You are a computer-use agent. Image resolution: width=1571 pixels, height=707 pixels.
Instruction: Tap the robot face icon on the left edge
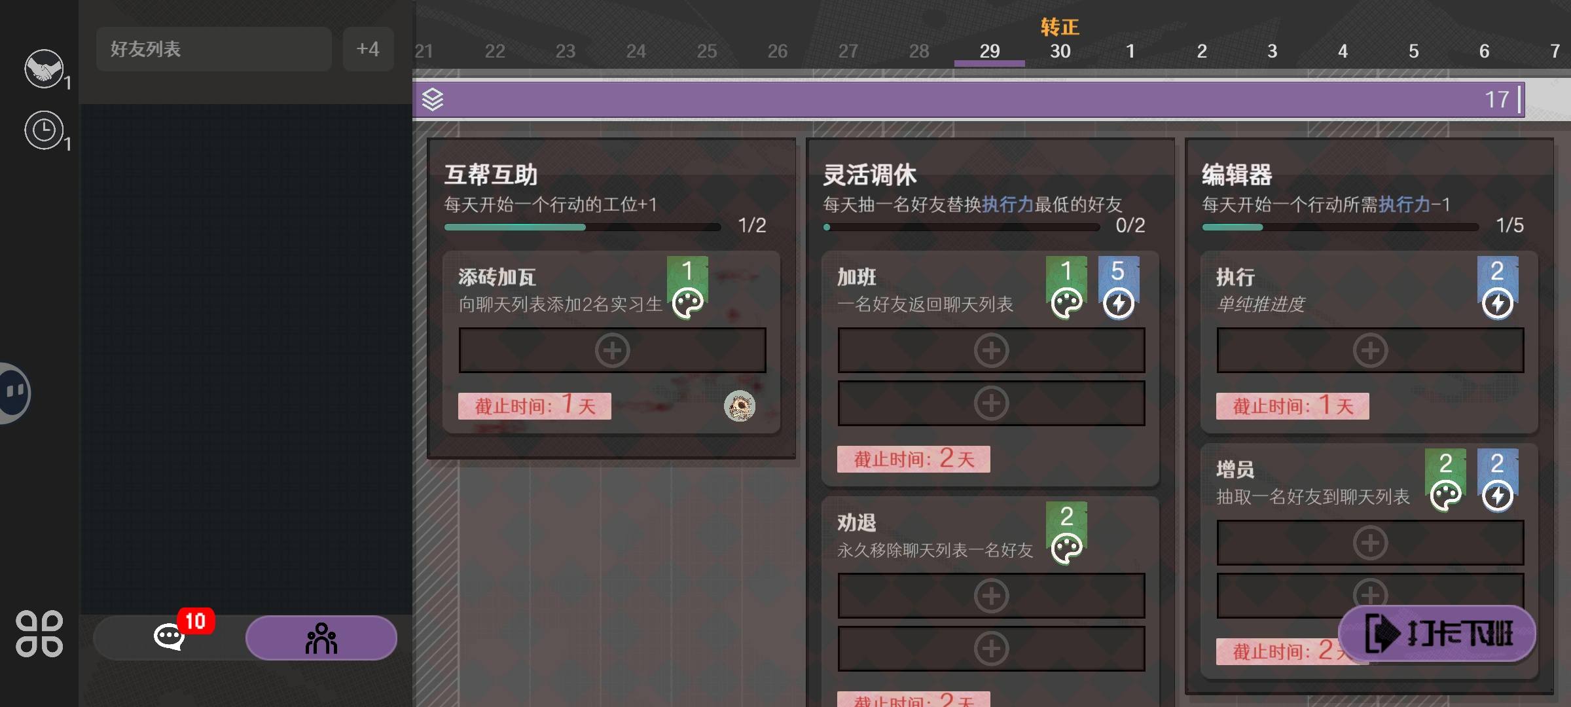pos(14,393)
